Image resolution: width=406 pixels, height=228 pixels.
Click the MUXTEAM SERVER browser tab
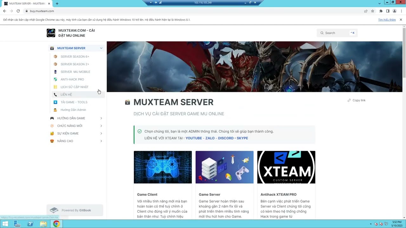27,3
